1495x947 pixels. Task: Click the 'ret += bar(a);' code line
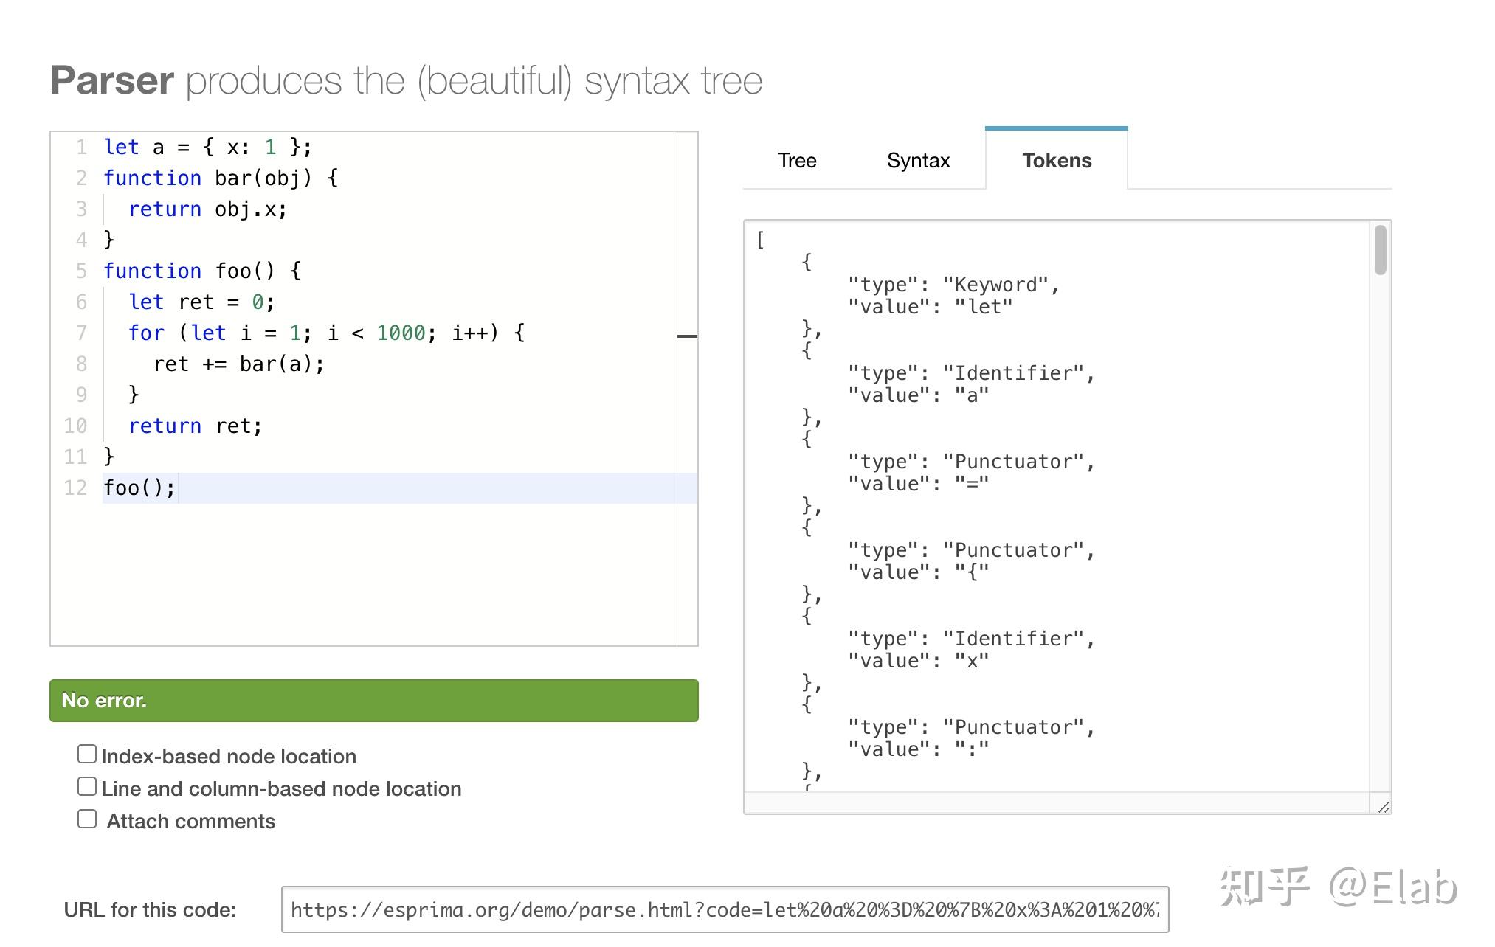238,364
